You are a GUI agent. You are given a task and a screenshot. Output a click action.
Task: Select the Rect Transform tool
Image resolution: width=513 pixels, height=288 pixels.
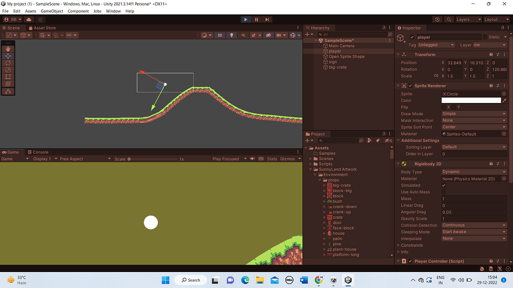tap(7, 76)
